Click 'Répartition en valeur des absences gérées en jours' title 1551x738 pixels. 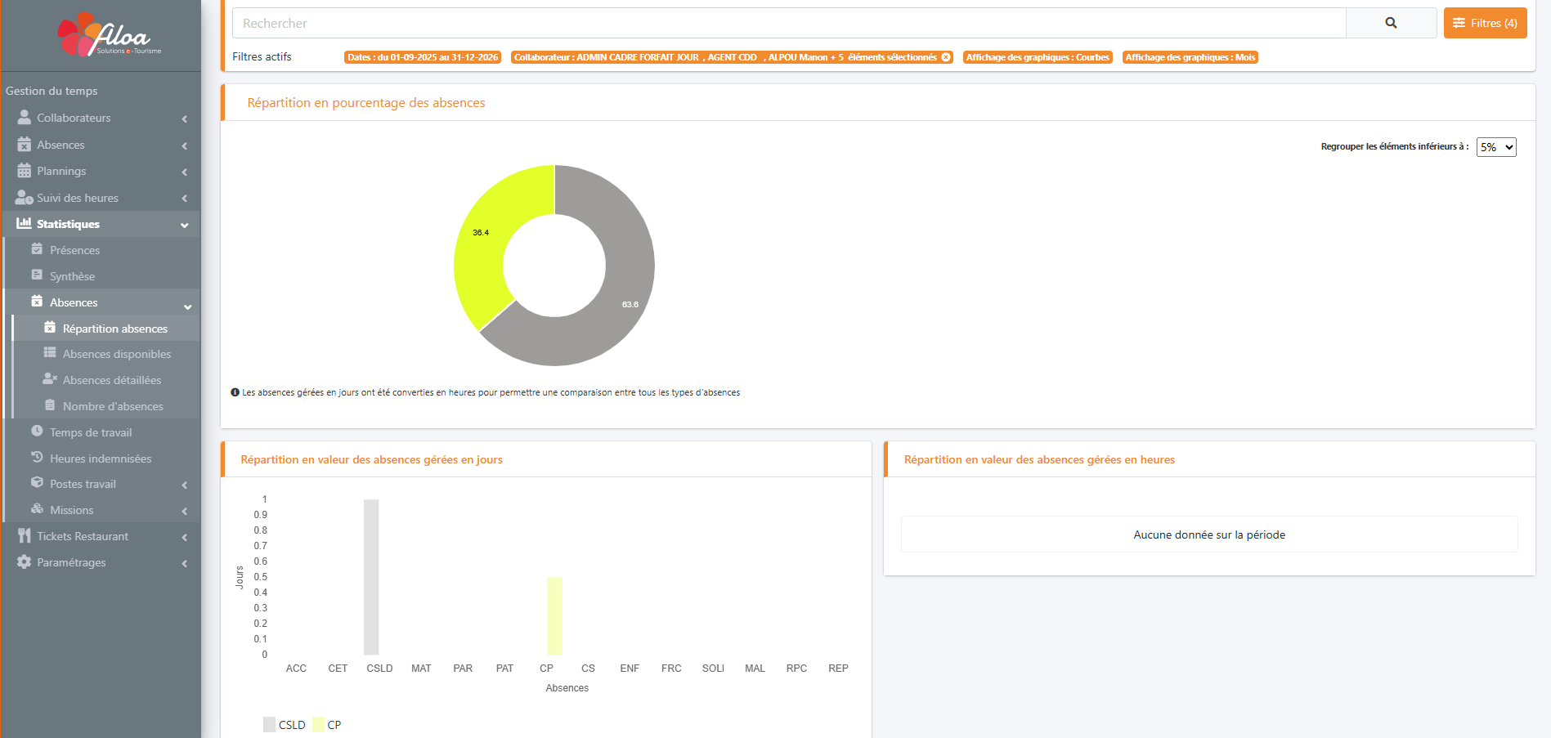pyautogui.click(x=372, y=459)
